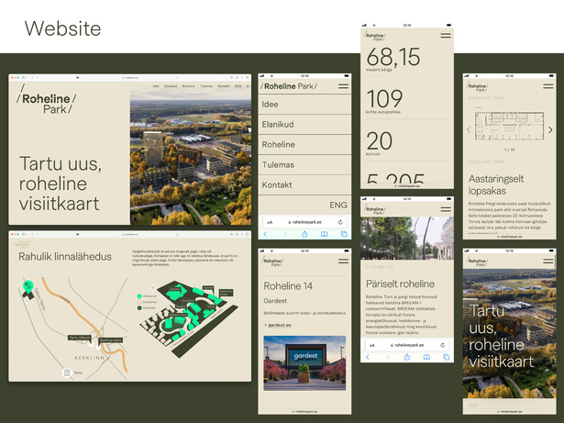This screenshot has height=423, width=564.
Task: Switch language to ENG in mobile menu
Action: point(338,205)
